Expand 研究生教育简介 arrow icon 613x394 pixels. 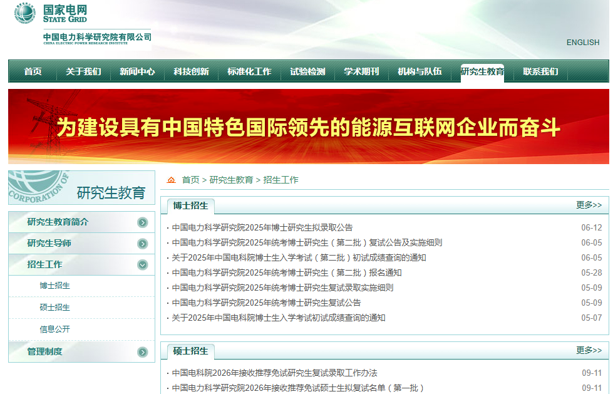click(143, 222)
